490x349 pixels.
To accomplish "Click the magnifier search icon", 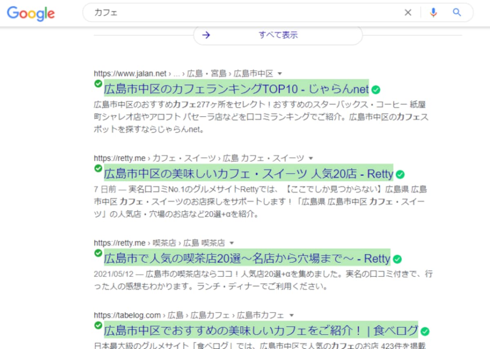I will [x=457, y=12].
